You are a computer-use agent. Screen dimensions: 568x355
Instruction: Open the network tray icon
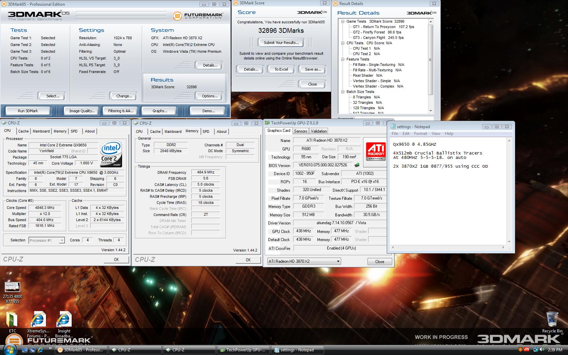[536, 350]
